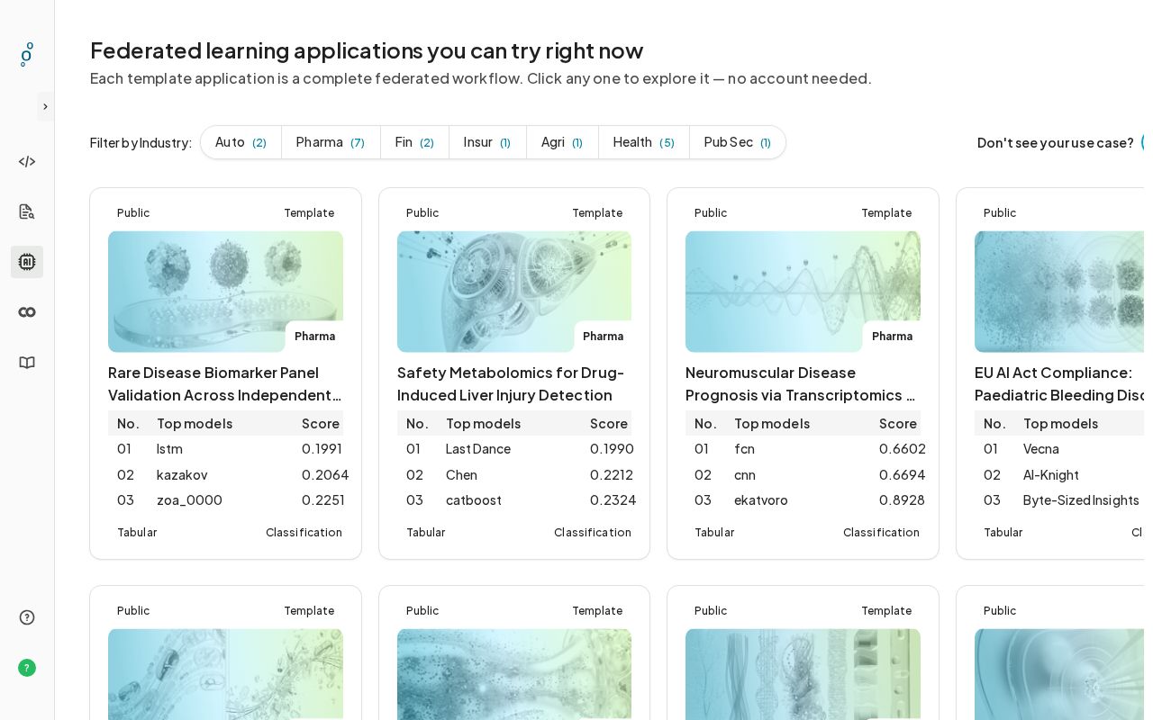The width and height of the screenshot is (1153, 720).
Task: Click the Pharma badge on Safety Metabolomics card
Action: tap(603, 337)
